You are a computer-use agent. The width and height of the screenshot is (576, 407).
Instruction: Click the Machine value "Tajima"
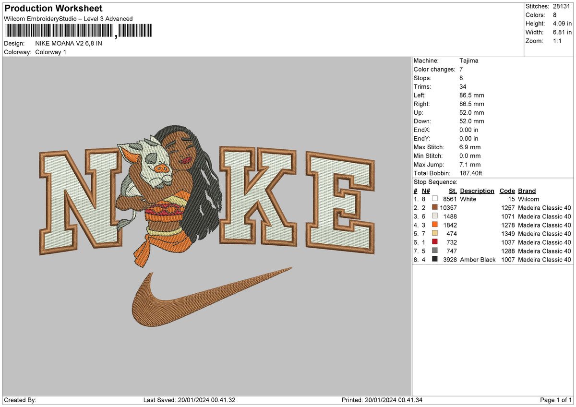pos(469,60)
